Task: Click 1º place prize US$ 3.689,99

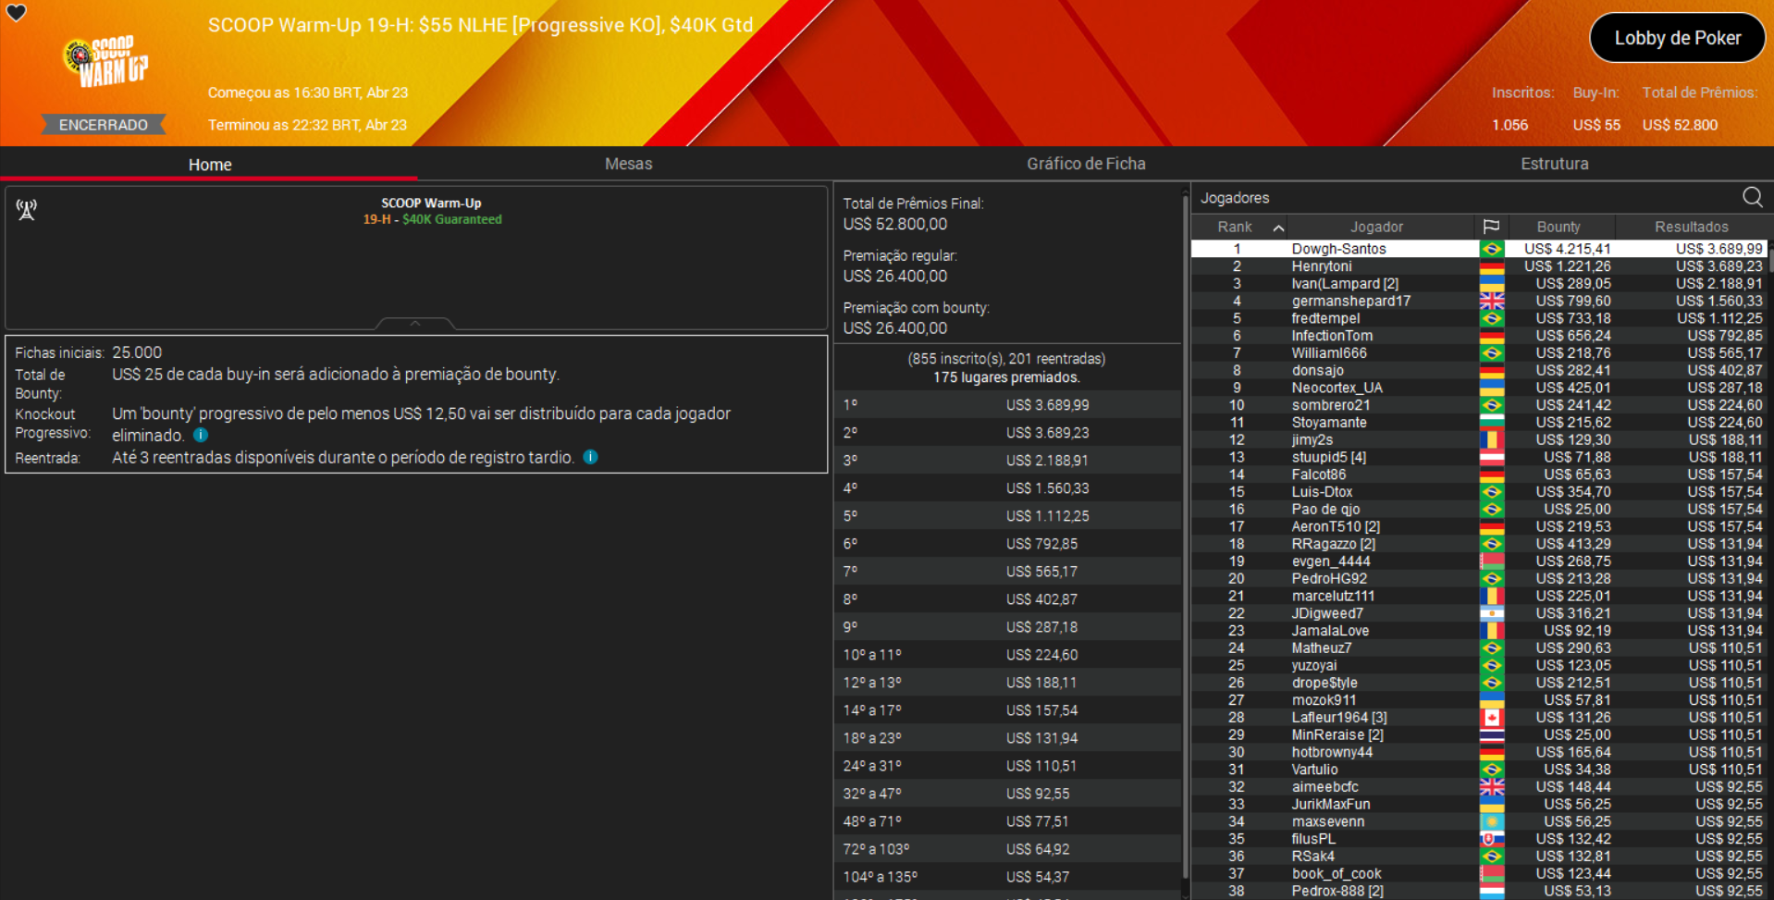Action: [x=1047, y=405]
